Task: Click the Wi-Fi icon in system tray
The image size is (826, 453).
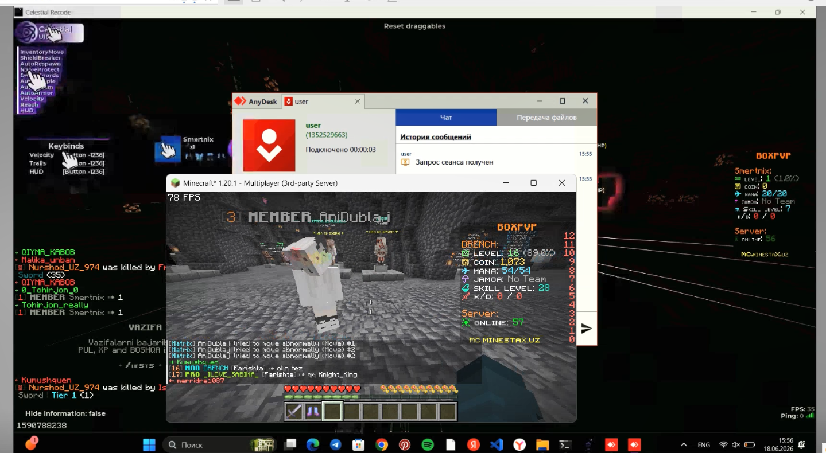Action: 723,444
